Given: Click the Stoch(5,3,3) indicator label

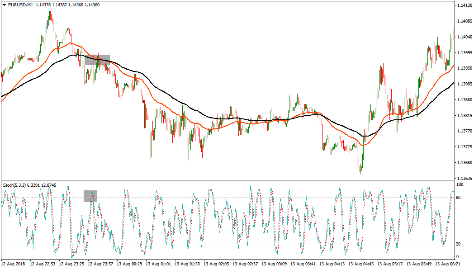Looking at the screenshot, I should click(x=14, y=185).
